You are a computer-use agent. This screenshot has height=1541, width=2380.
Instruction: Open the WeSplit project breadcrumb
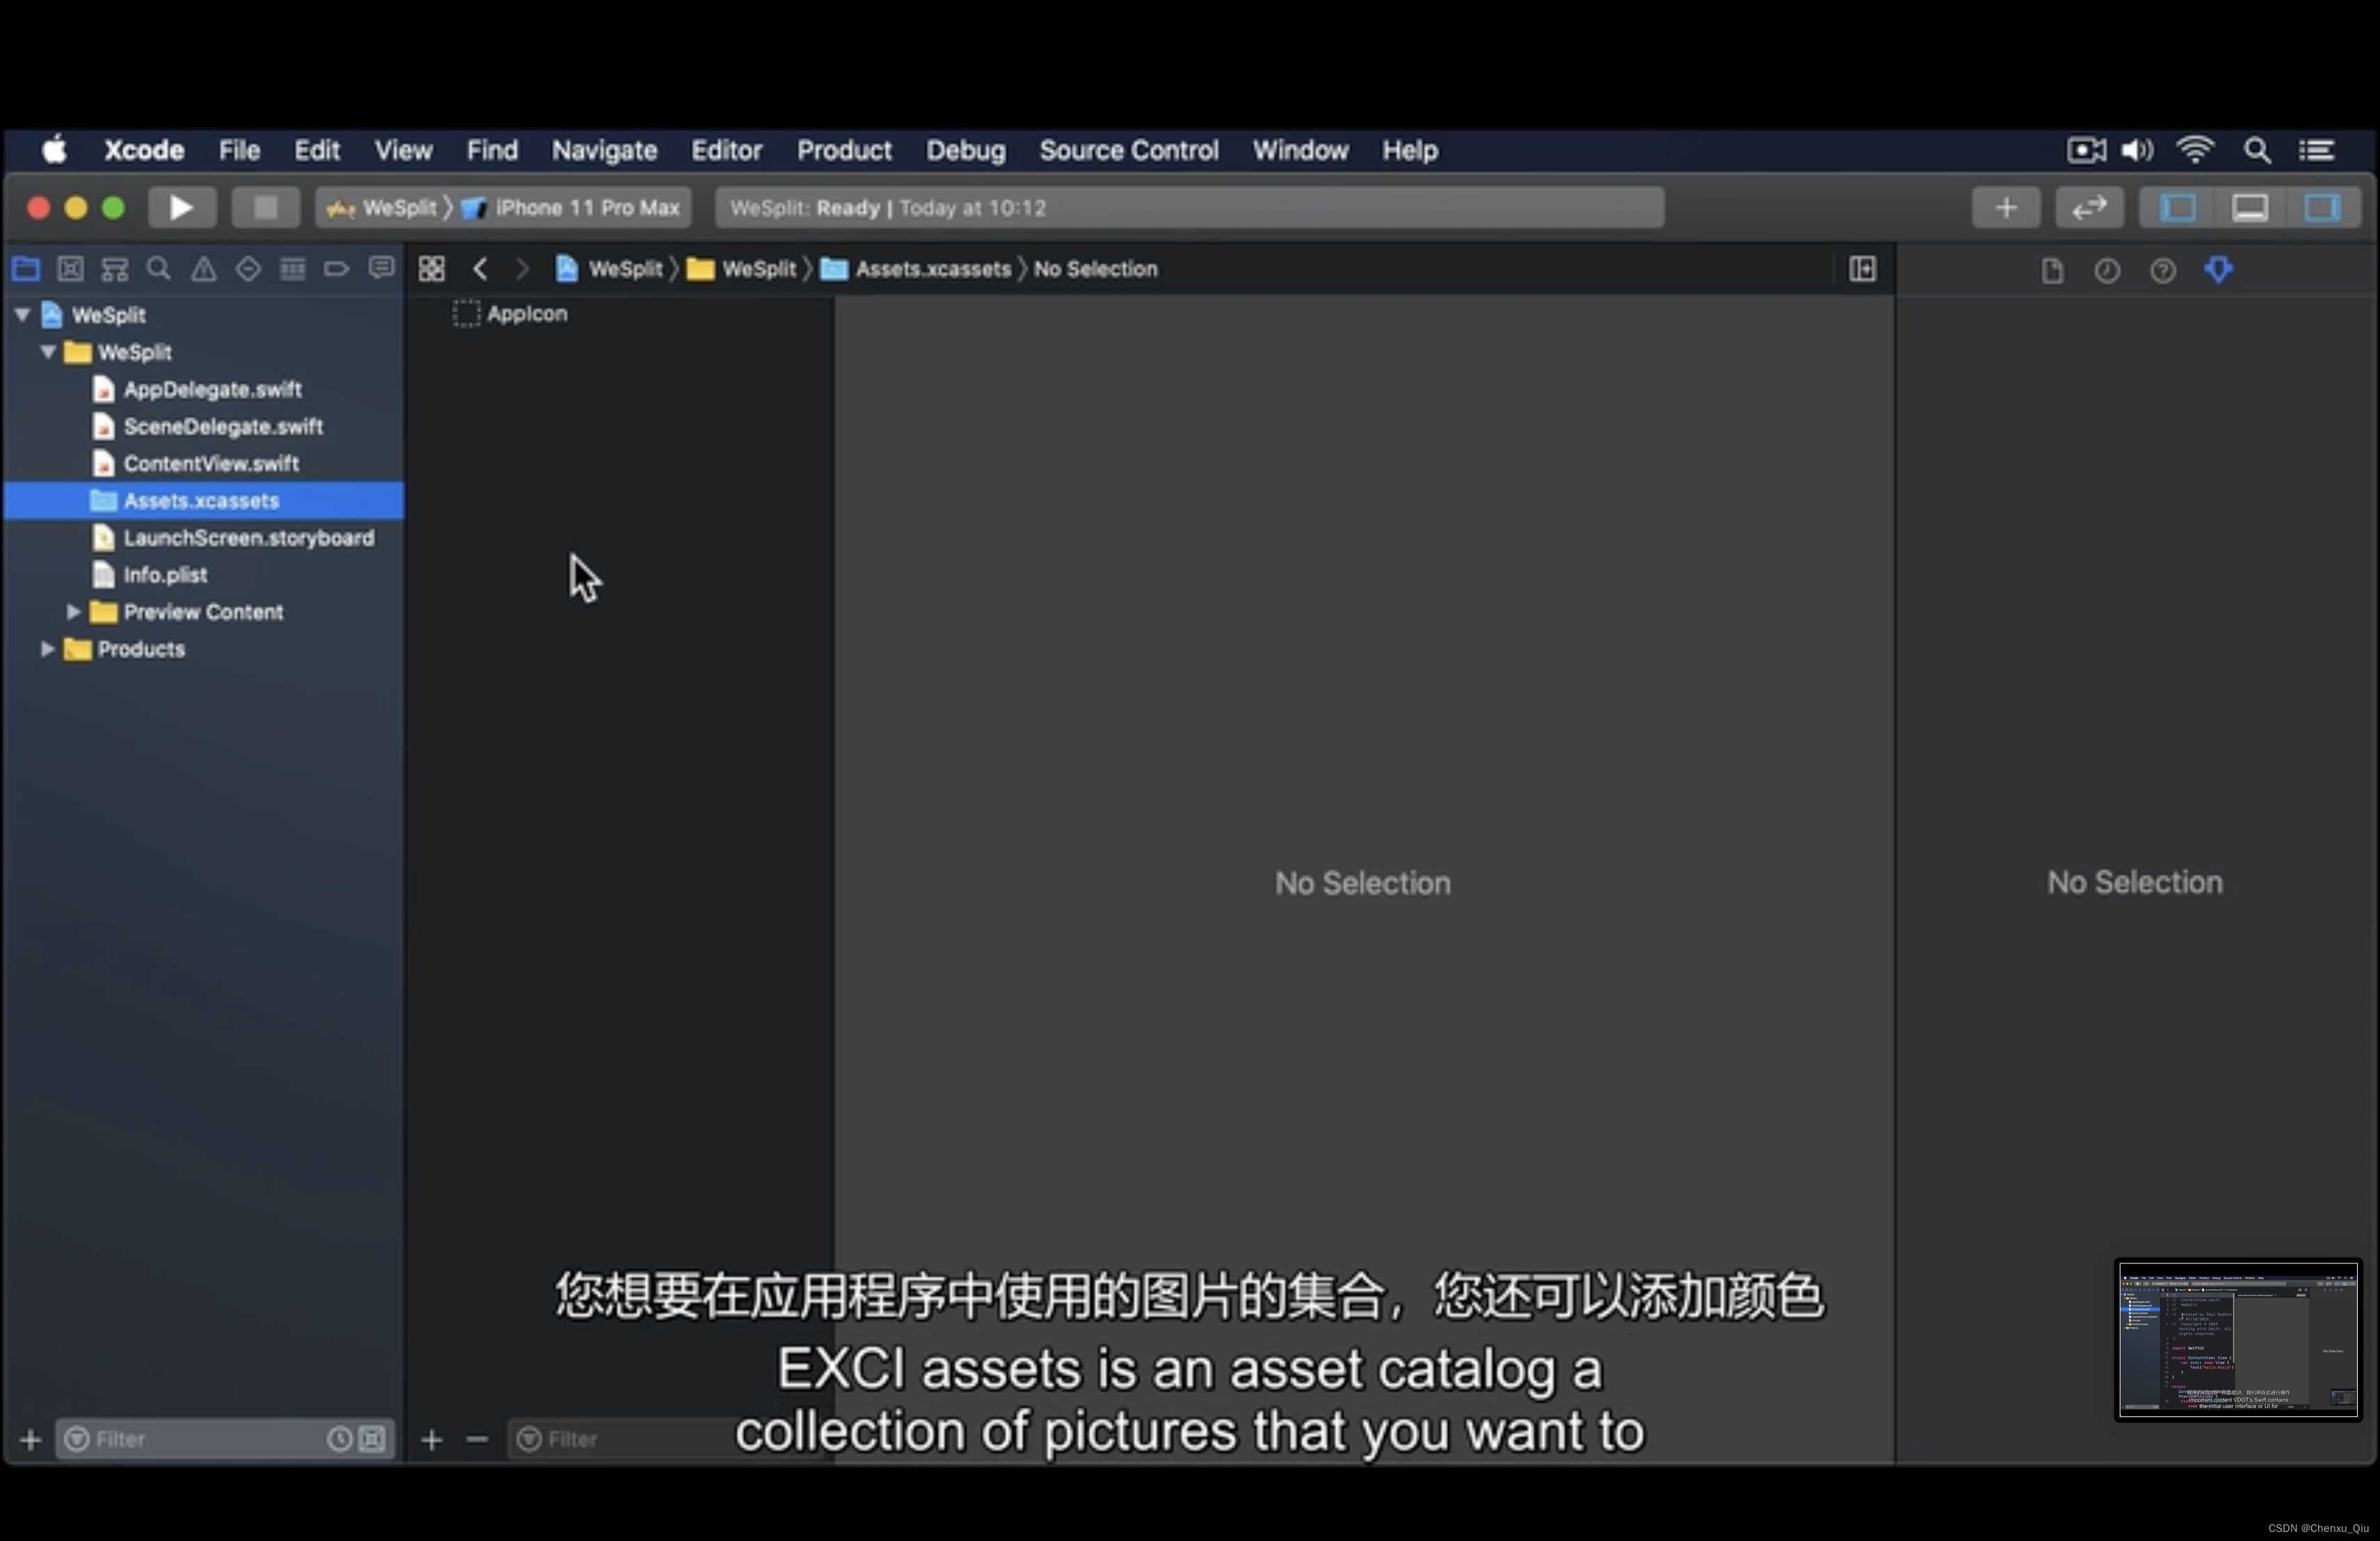(x=610, y=269)
